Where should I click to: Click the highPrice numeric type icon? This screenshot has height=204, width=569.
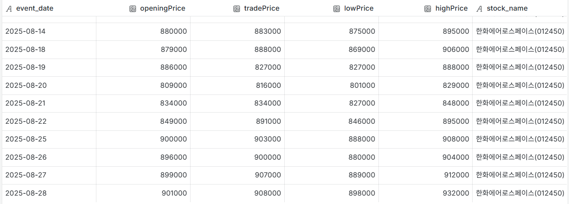[x=428, y=8]
